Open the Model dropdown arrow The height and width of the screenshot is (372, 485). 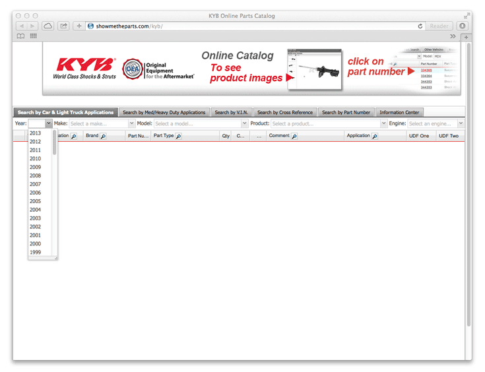point(244,123)
